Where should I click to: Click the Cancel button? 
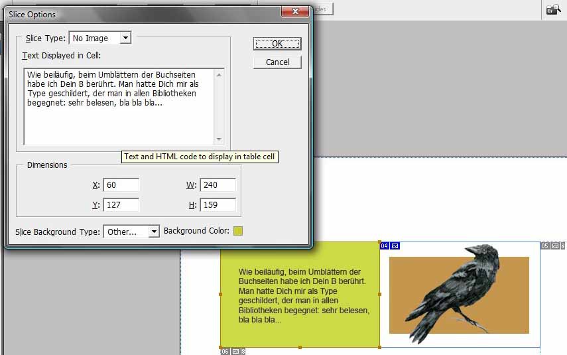point(277,62)
